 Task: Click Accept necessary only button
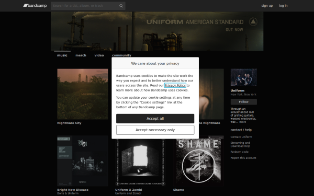pyautogui.click(x=155, y=130)
